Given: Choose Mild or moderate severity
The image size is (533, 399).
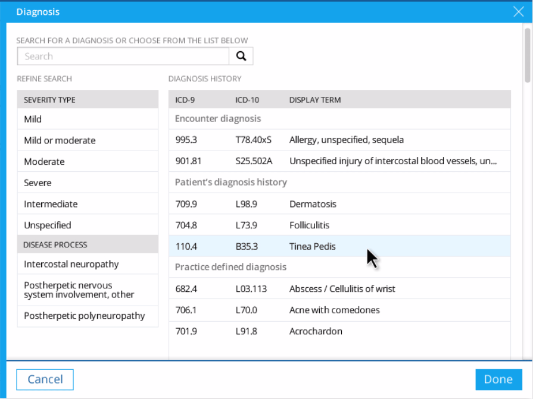Looking at the screenshot, I should [x=88, y=140].
